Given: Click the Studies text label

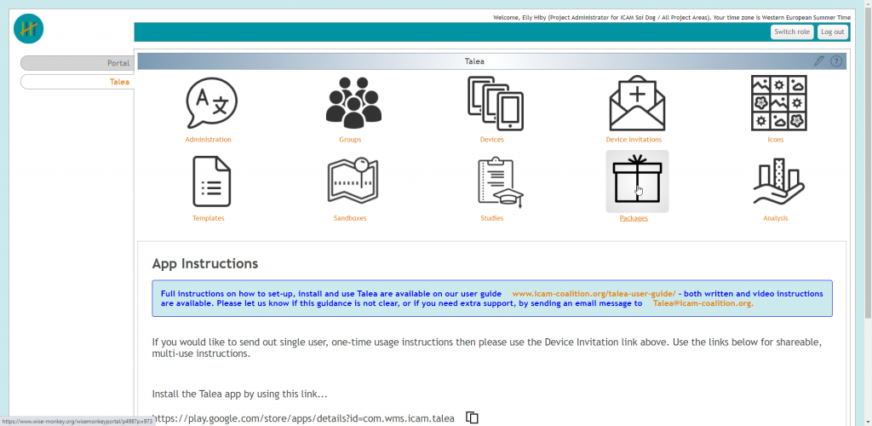Looking at the screenshot, I should pos(491,218).
